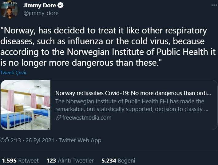Open Jimmy Dore's profile avatar
This screenshot has height=165, width=218.
coord(9,10)
